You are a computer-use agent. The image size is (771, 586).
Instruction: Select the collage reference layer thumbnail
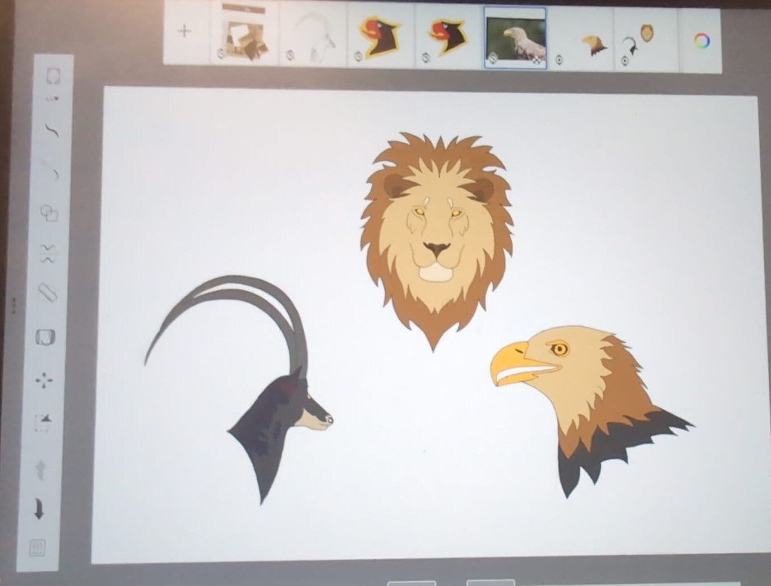244,33
